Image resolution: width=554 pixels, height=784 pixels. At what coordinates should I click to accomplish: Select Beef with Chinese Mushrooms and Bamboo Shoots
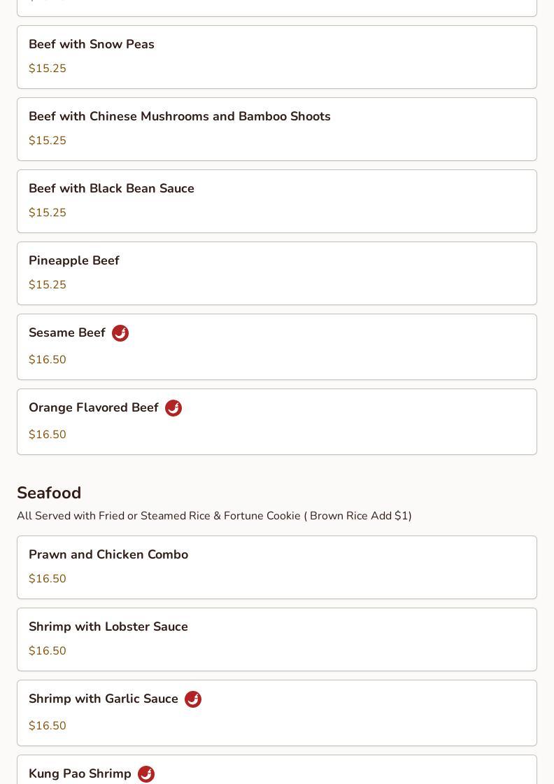[277, 129]
